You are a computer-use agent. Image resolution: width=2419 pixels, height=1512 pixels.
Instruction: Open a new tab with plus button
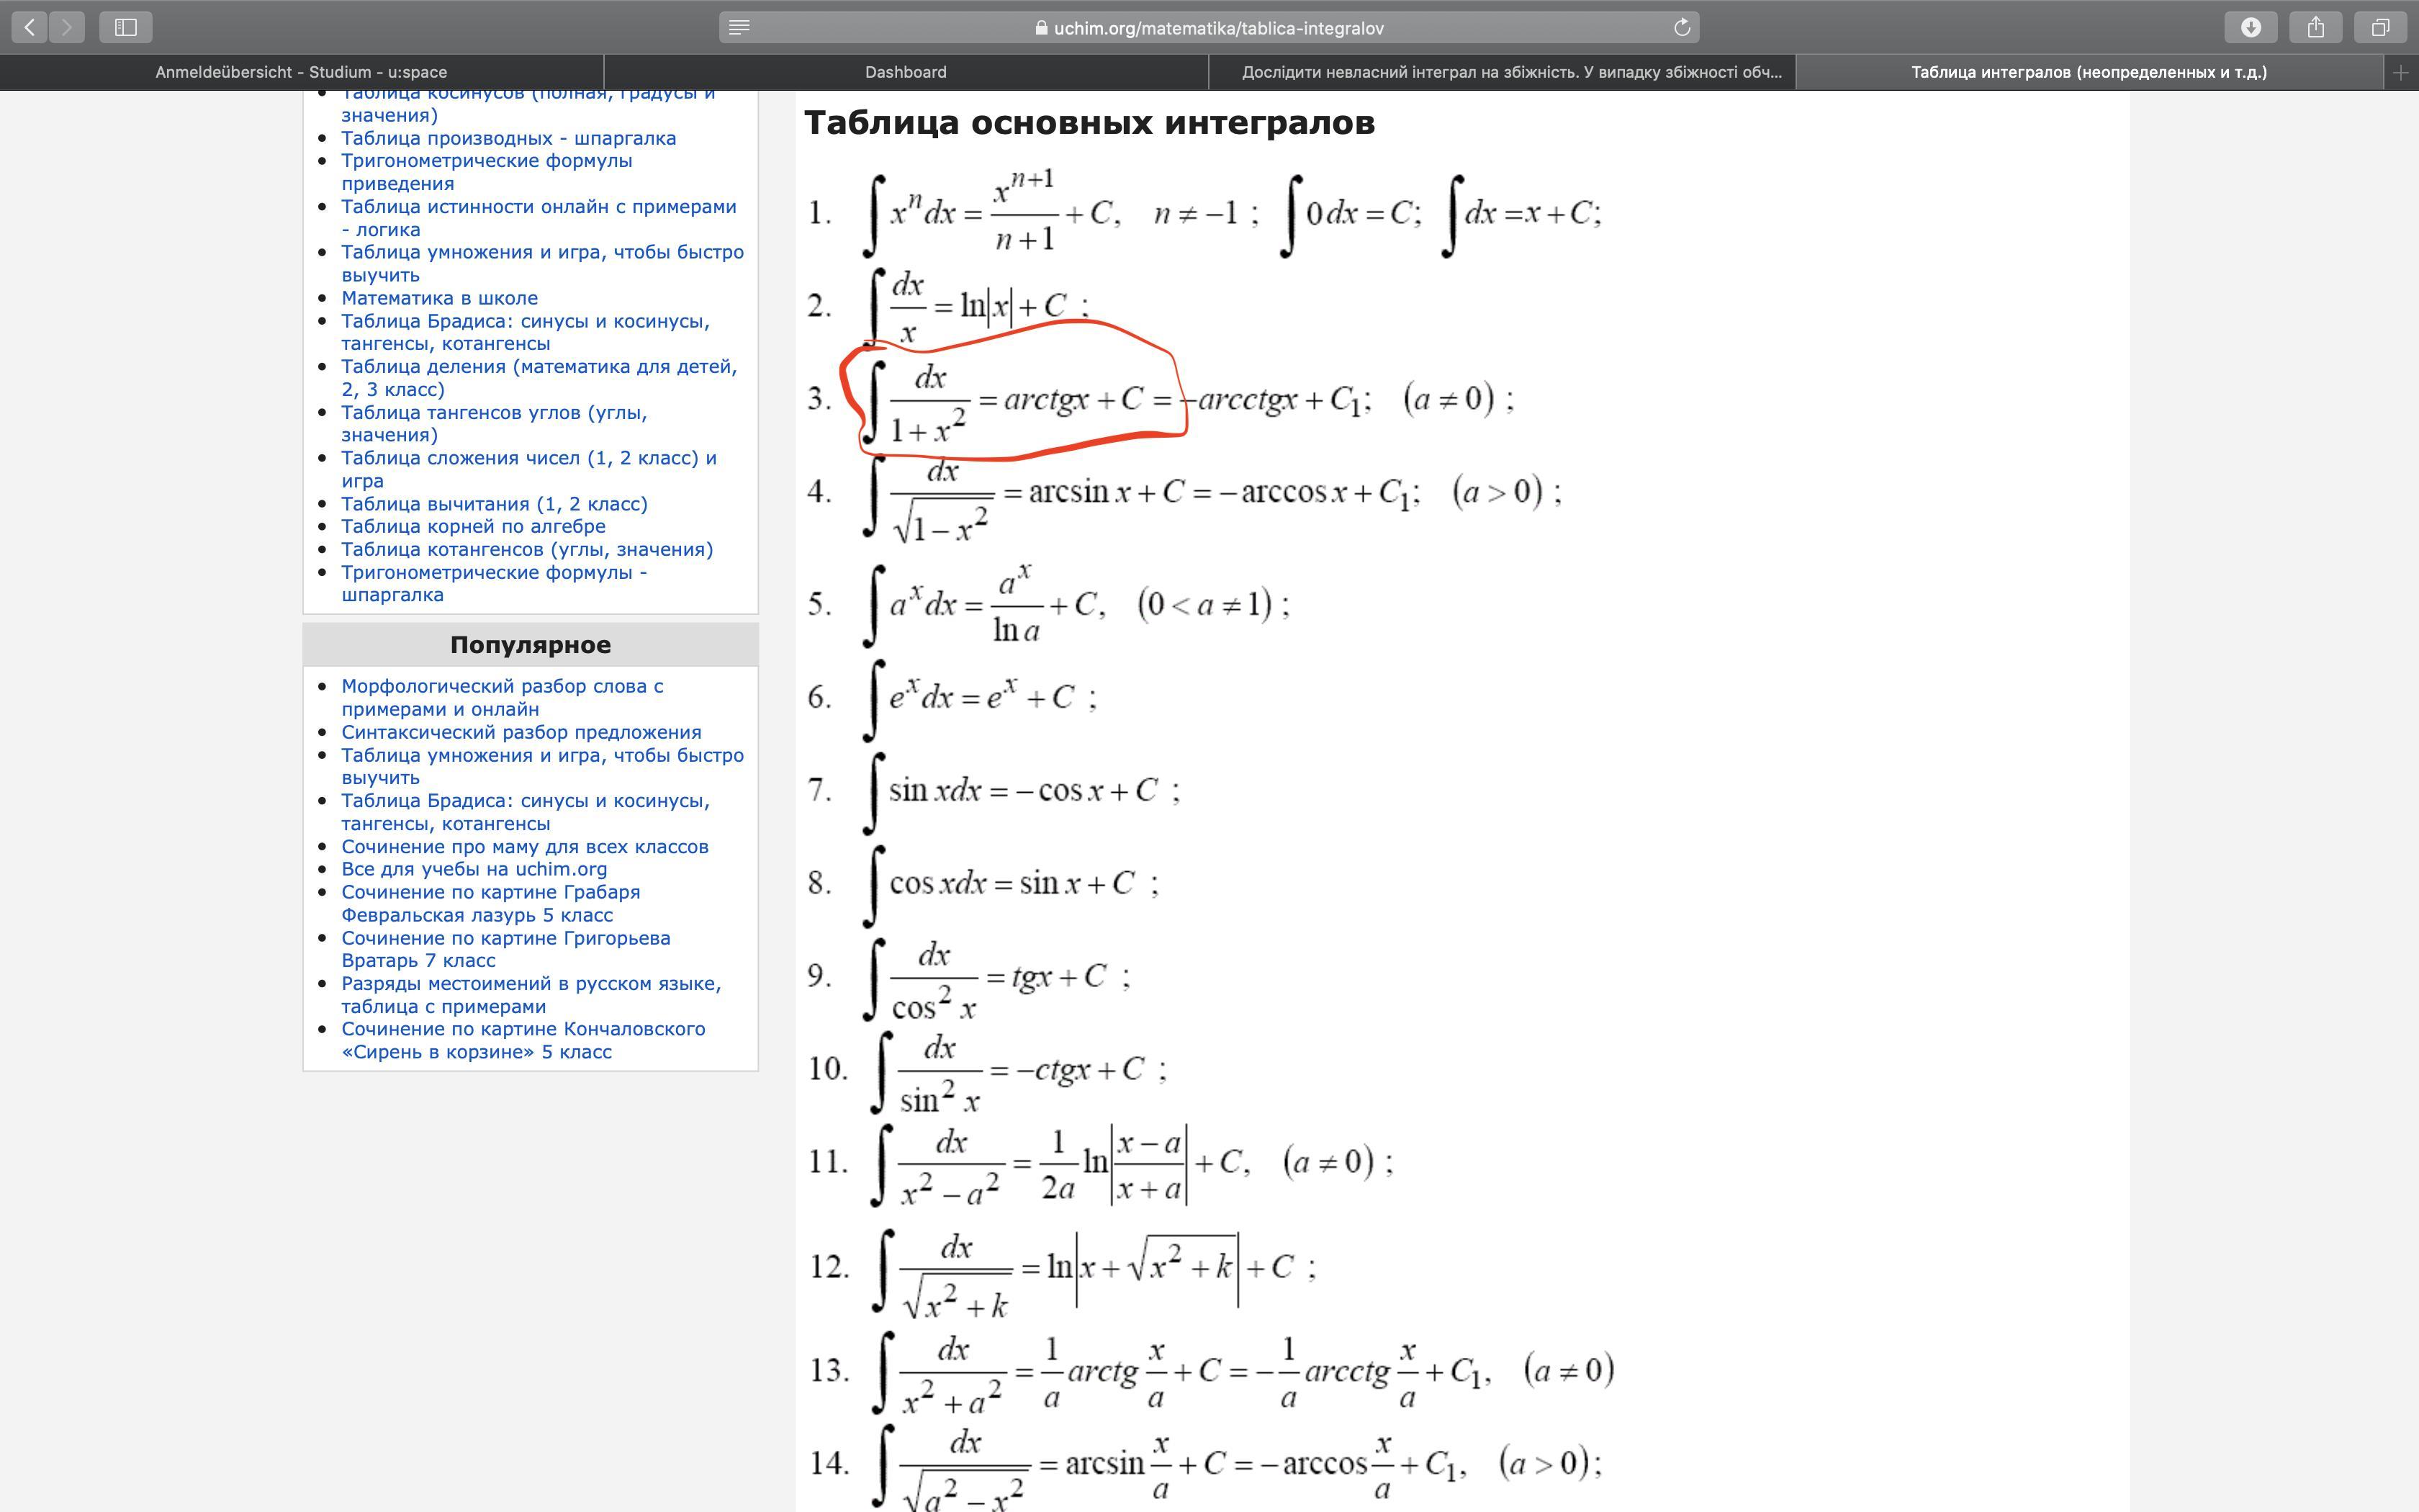pyautogui.click(x=2400, y=72)
